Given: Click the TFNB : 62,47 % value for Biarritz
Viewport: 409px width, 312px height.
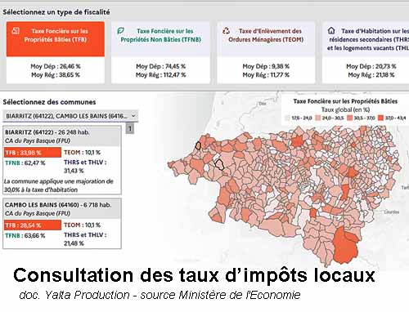Looking at the screenshot, I should click(25, 163).
